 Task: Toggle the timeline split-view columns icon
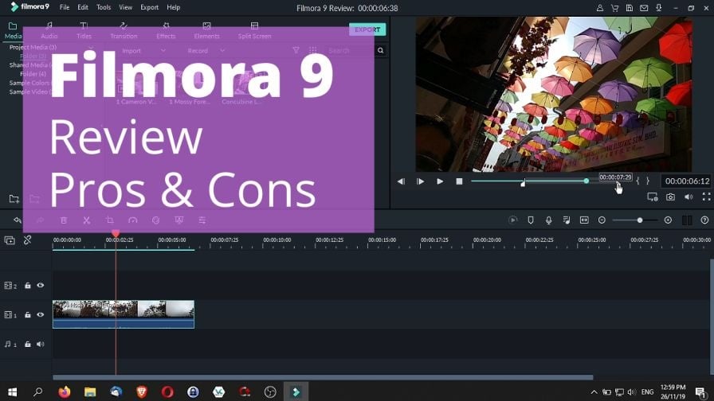pos(687,220)
